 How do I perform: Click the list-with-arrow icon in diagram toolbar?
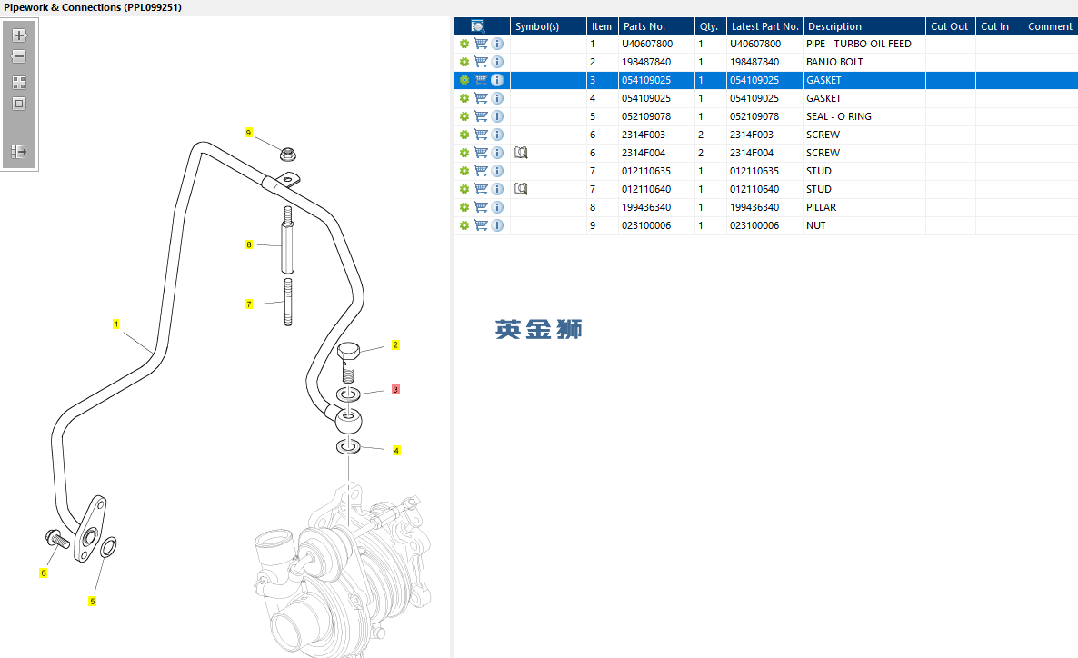point(19,151)
